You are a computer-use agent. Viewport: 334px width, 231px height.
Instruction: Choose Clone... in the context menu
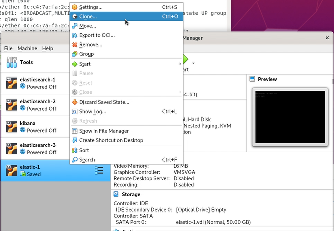[126, 16]
